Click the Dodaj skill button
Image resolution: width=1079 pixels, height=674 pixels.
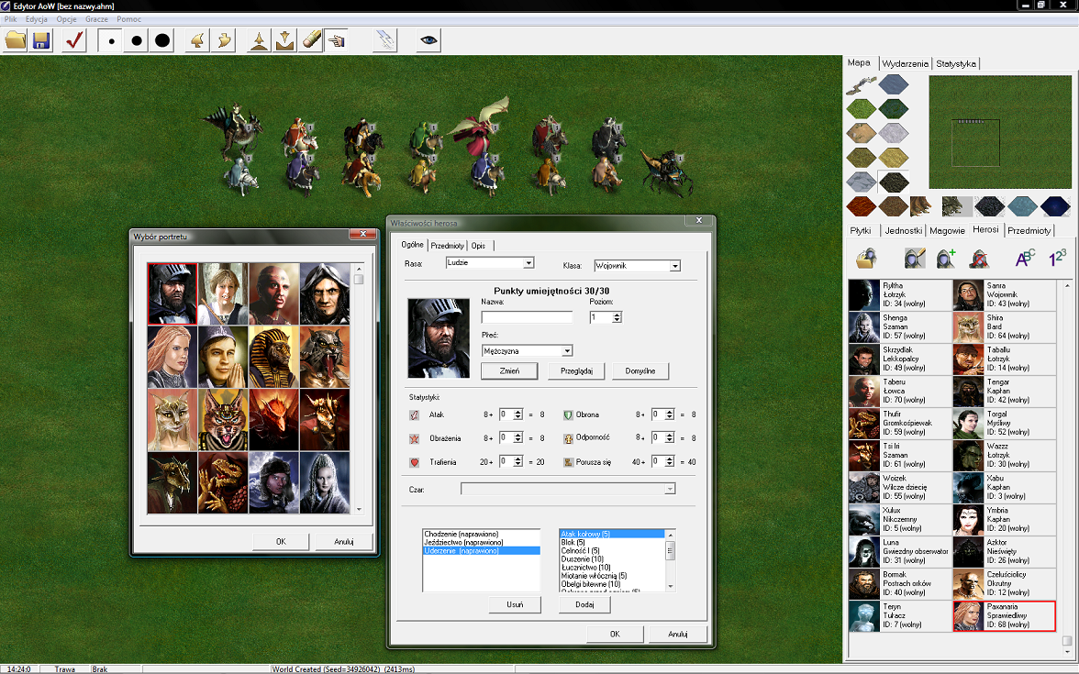coord(584,604)
